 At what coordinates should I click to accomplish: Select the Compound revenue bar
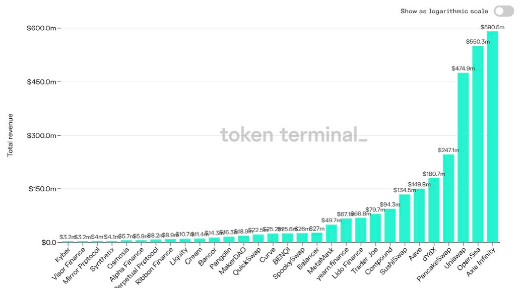pyautogui.click(x=390, y=226)
